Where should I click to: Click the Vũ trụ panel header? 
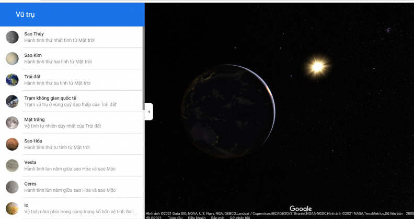coord(72,14)
